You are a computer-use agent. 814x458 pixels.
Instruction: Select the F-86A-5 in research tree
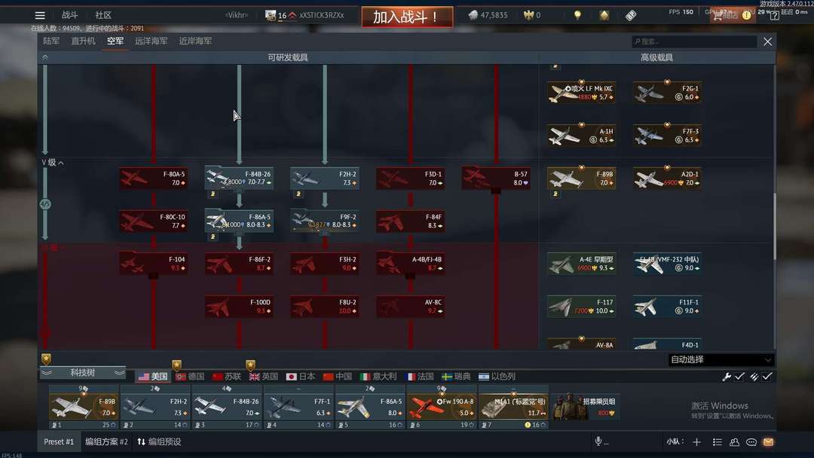(x=239, y=221)
